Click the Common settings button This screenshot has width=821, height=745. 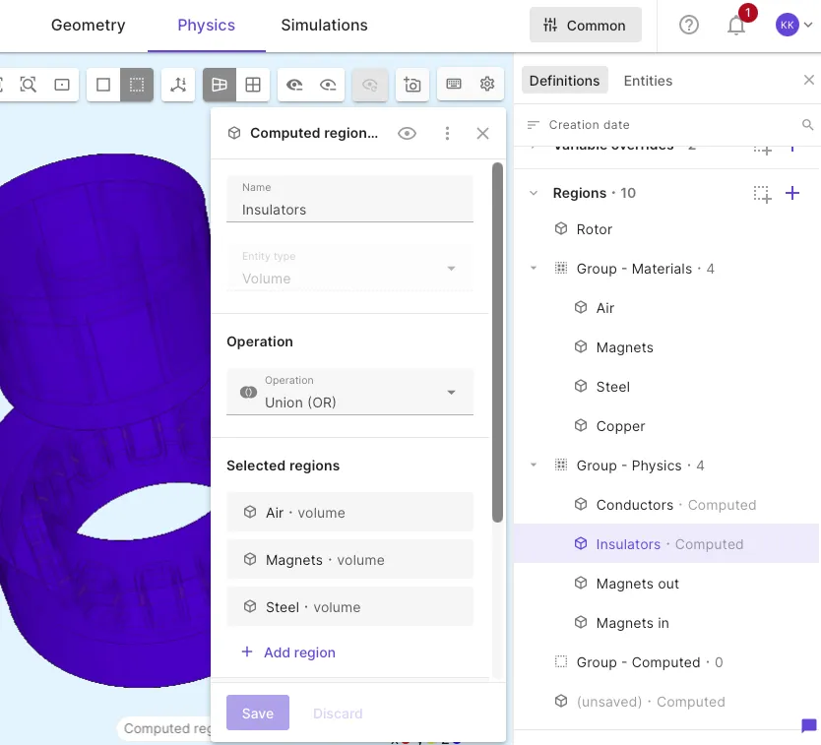tap(585, 26)
